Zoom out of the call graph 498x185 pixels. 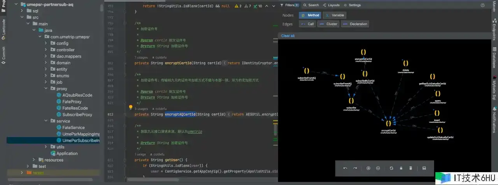point(378,168)
